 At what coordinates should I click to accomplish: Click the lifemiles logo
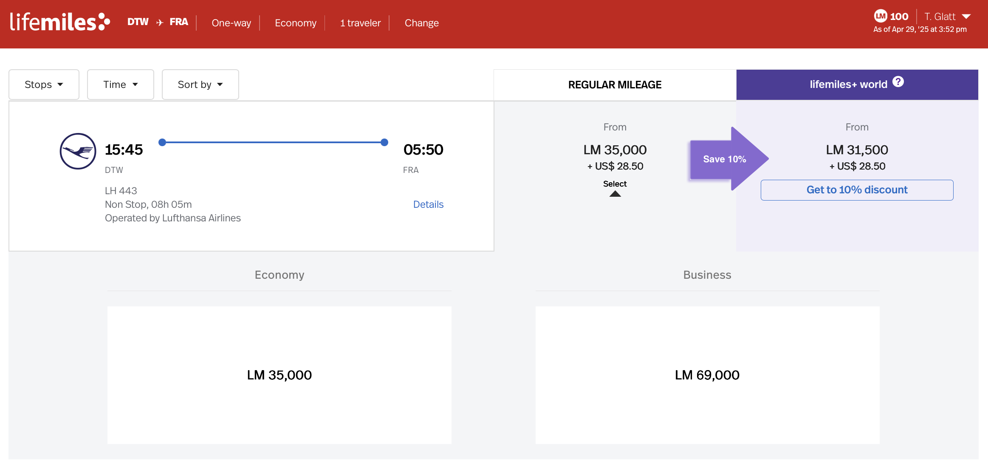pyautogui.click(x=60, y=22)
